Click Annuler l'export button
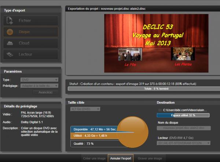The width and height of the screenshot is (220, 162). [121, 158]
